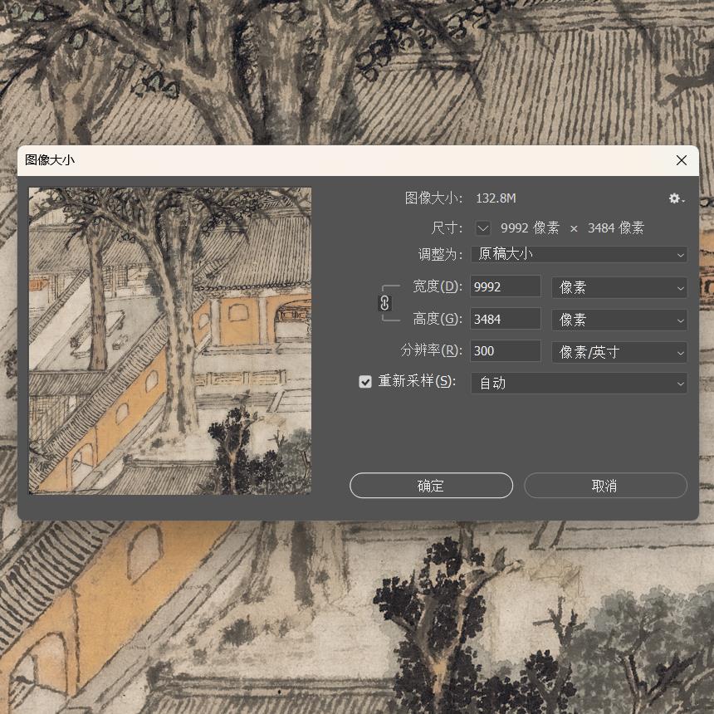Open the height unit 像素 dropdown
Viewport: 714px width, 714px height.
(619, 320)
